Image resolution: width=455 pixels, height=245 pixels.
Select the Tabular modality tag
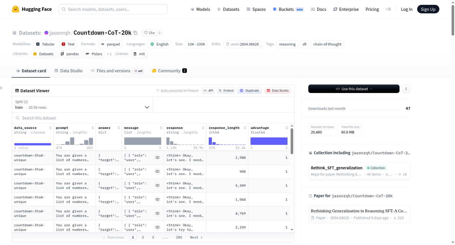(x=45, y=44)
